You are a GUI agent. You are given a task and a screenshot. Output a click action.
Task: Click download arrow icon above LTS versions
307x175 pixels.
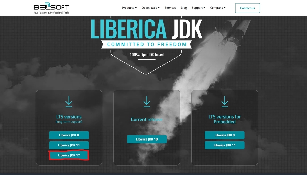pyautogui.click(x=69, y=101)
